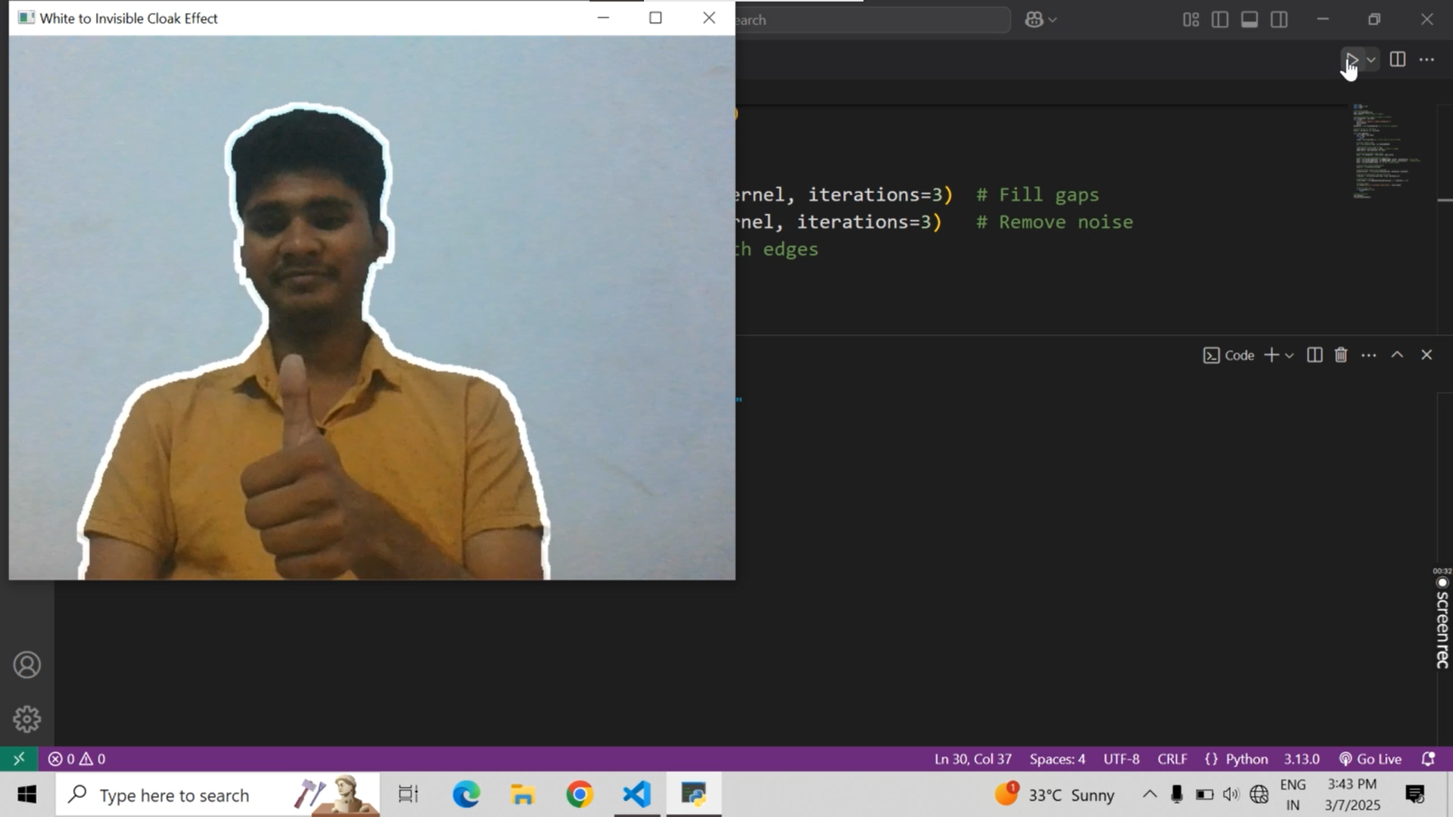Image resolution: width=1453 pixels, height=817 pixels.
Task: Open the Manage gear settings icon
Action: (x=27, y=719)
